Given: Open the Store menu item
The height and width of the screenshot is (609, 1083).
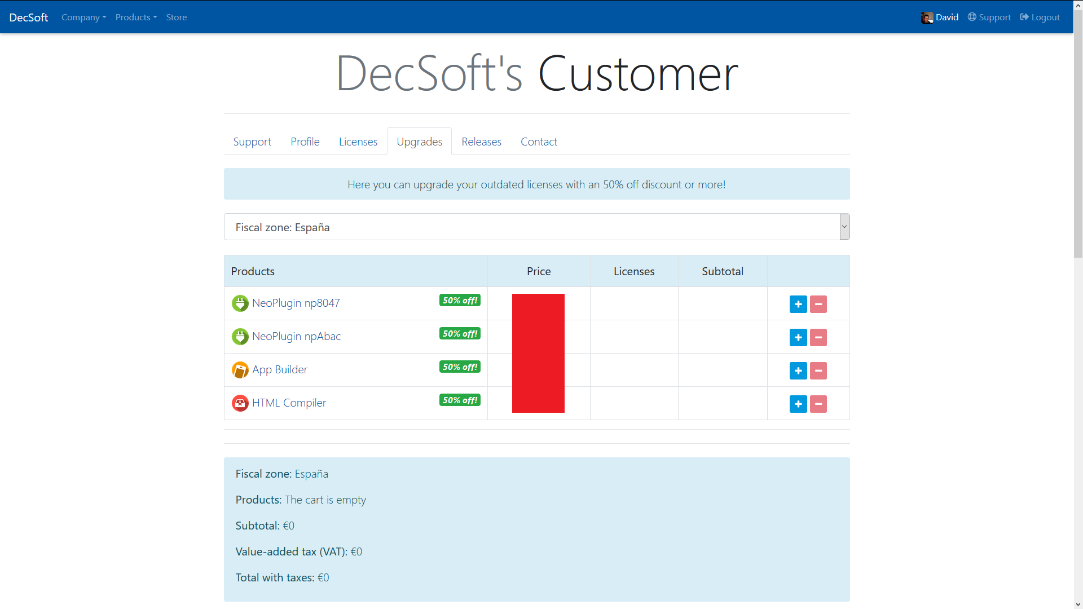Looking at the screenshot, I should pos(177,16).
